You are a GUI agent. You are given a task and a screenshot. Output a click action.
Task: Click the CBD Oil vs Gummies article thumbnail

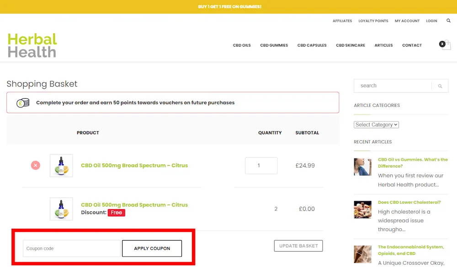[362, 167]
